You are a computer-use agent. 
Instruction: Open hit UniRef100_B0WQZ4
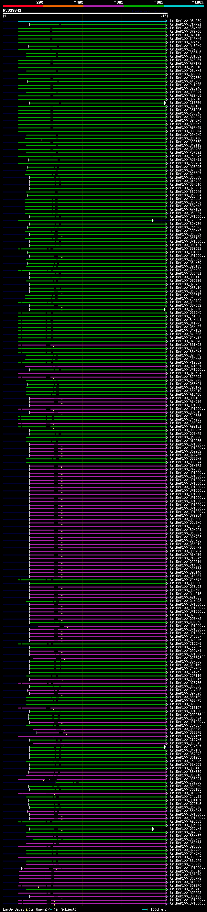click(x=186, y=224)
